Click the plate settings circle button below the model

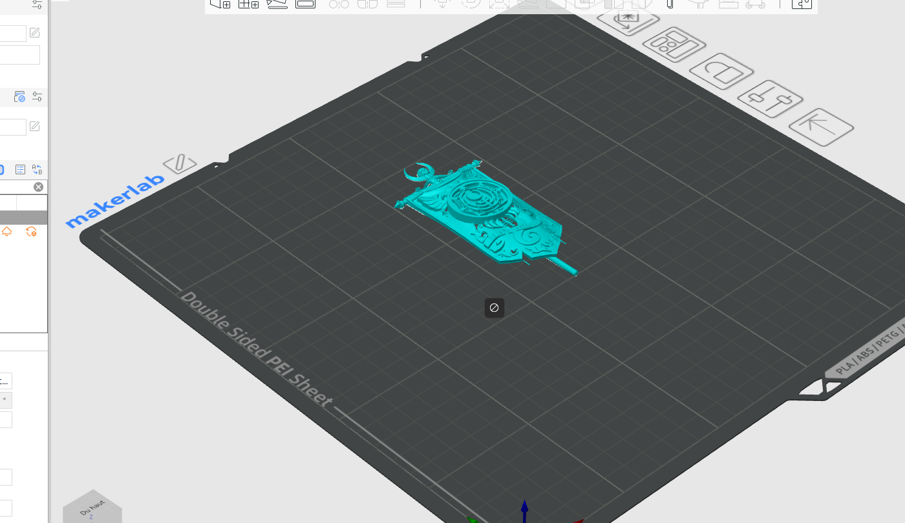[495, 308]
